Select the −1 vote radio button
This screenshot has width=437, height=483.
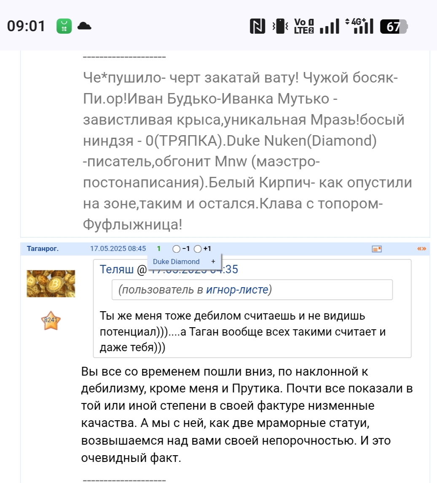click(177, 249)
